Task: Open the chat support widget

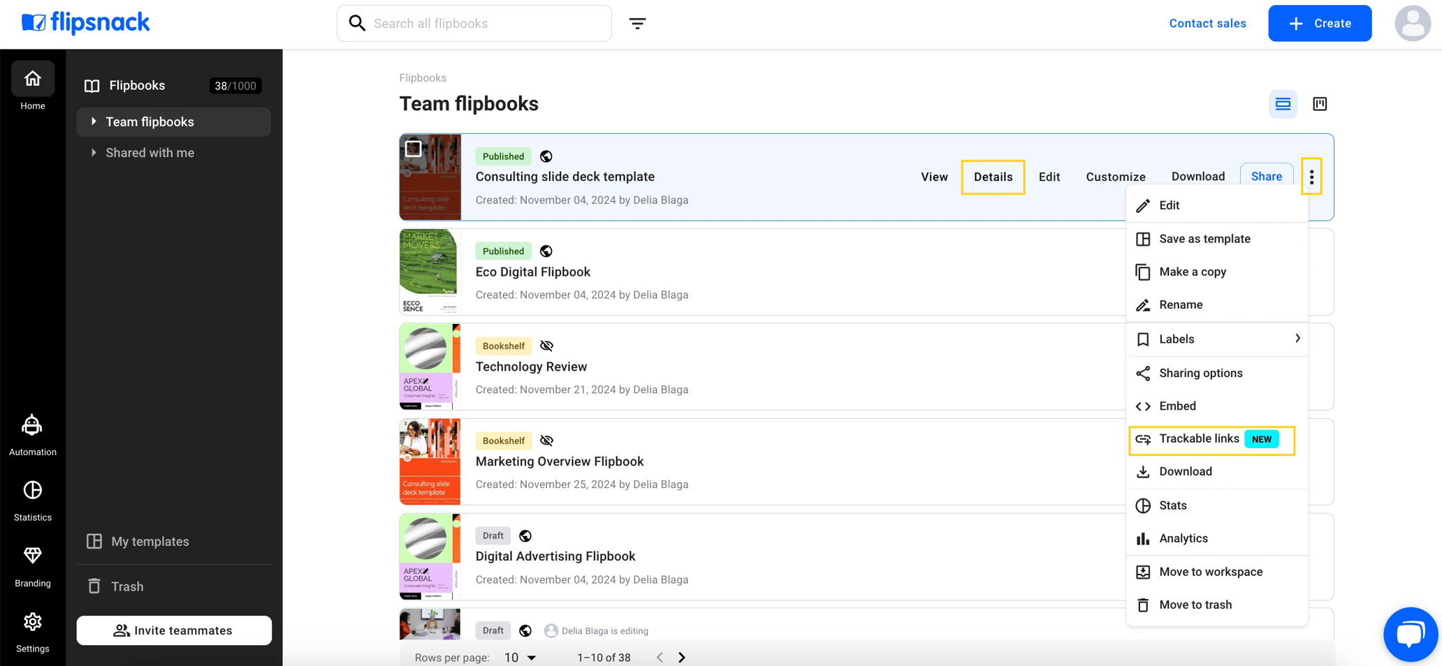Action: (1410, 634)
